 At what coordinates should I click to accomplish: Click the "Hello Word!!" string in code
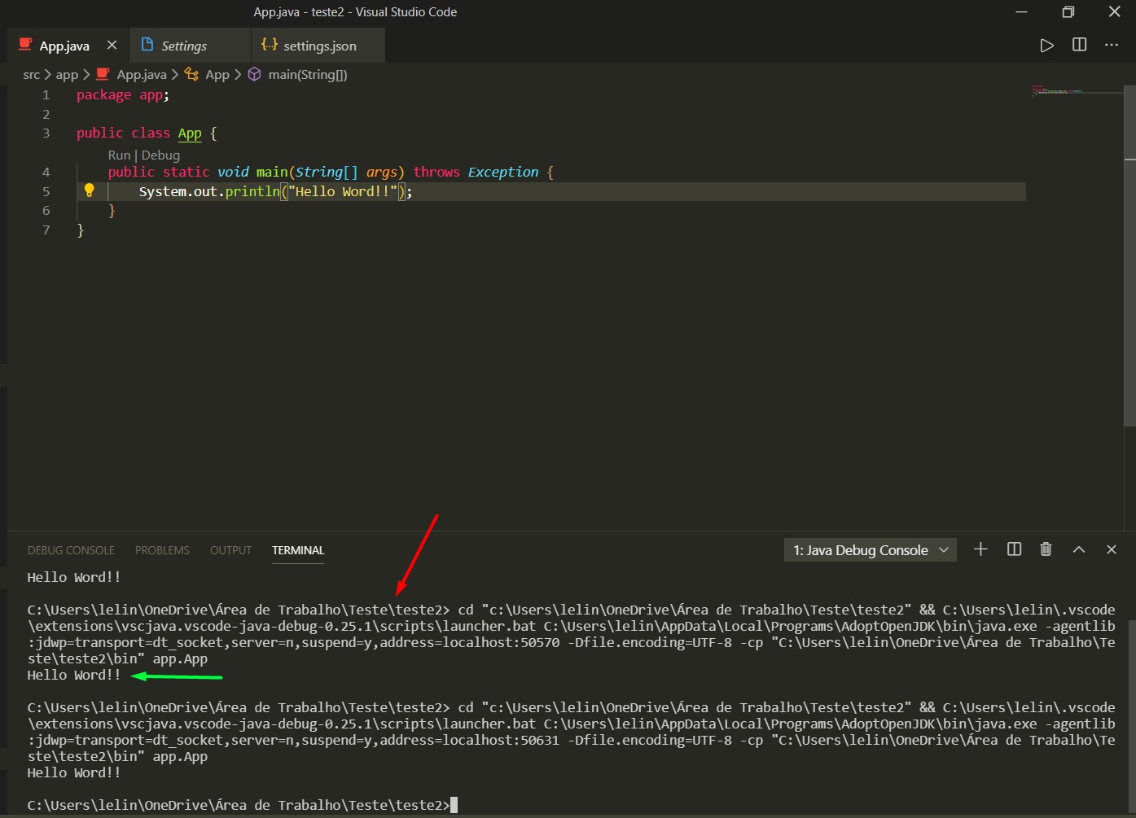pos(342,191)
